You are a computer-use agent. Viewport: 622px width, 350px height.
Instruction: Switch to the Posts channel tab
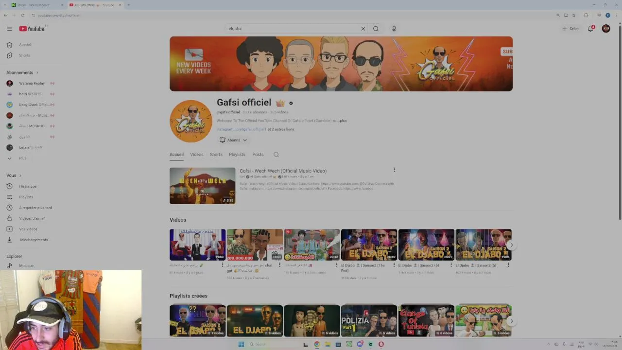point(258,155)
